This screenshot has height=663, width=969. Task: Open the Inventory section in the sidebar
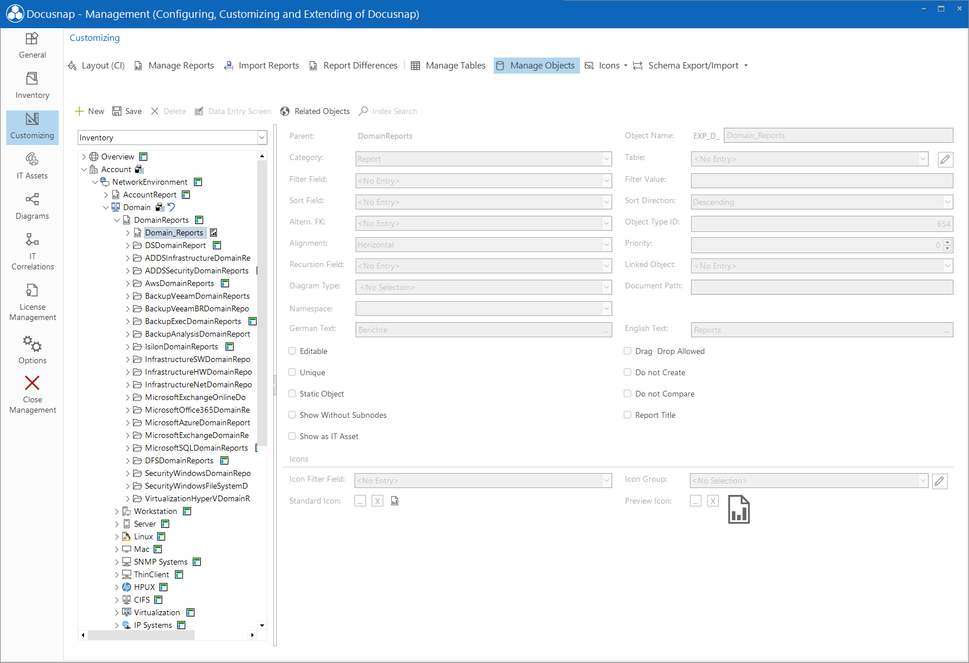pos(32,86)
